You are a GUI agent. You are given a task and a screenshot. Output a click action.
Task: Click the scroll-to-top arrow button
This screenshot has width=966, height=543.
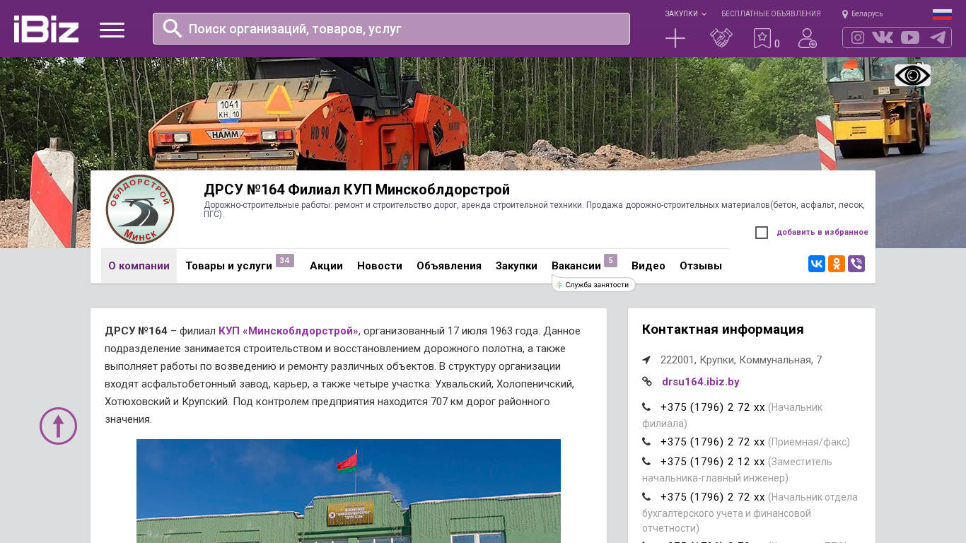pos(58,426)
